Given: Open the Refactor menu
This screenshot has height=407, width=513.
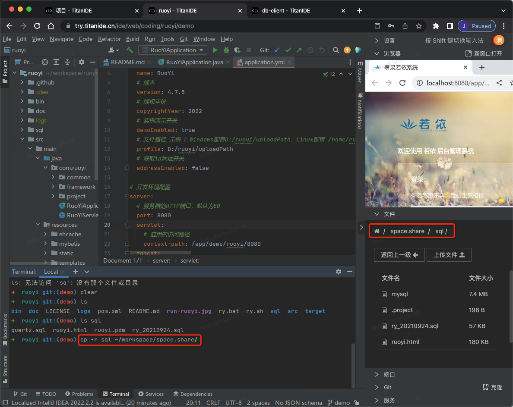Looking at the screenshot, I should tap(109, 39).
